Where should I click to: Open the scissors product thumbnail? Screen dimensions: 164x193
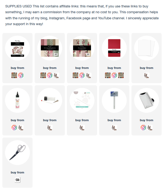pyautogui.click(x=17, y=153)
